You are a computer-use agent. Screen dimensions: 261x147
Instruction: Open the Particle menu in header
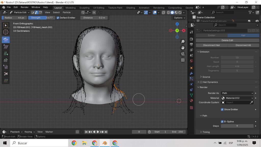tap(67, 12)
